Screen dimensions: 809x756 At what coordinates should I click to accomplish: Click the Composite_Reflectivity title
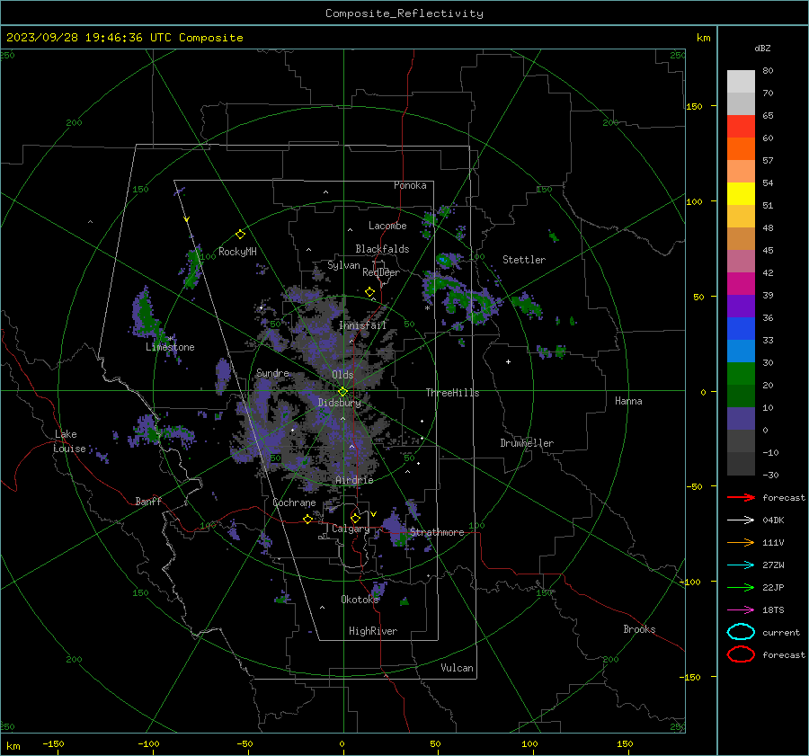(x=404, y=13)
